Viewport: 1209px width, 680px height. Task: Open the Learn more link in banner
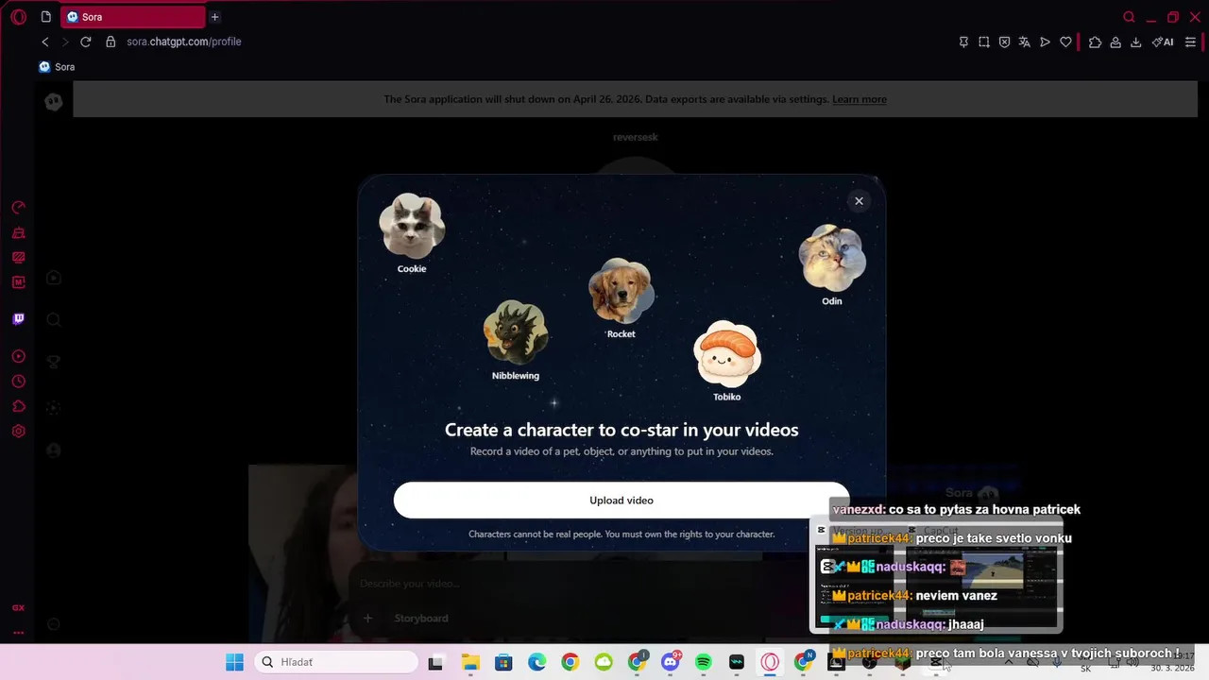(860, 99)
